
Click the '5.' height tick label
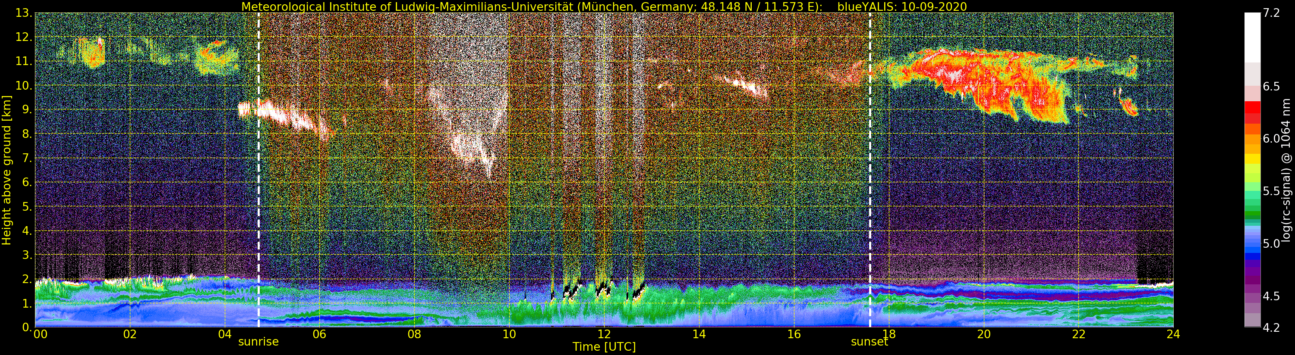tap(27, 206)
